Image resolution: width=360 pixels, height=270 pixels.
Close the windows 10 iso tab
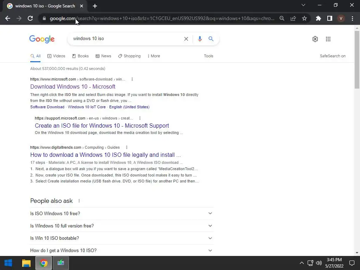82,6
